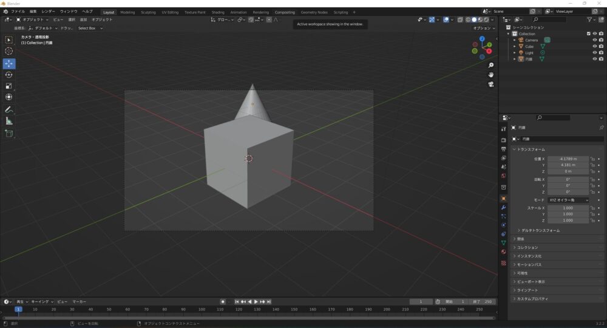
Task: Click the timeline horizontal scrollbar
Action: coord(249,318)
